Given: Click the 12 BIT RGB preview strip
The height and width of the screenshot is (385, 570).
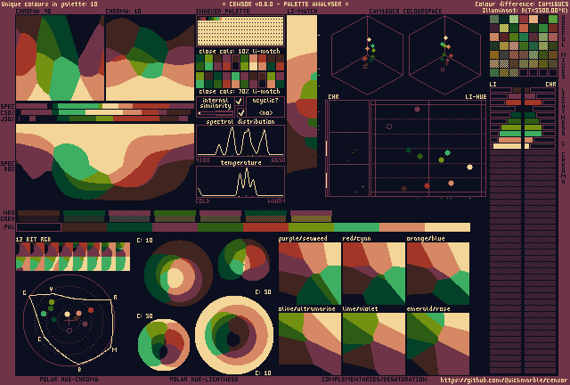Looking at the screenshot, I should [x=73, y=258].
